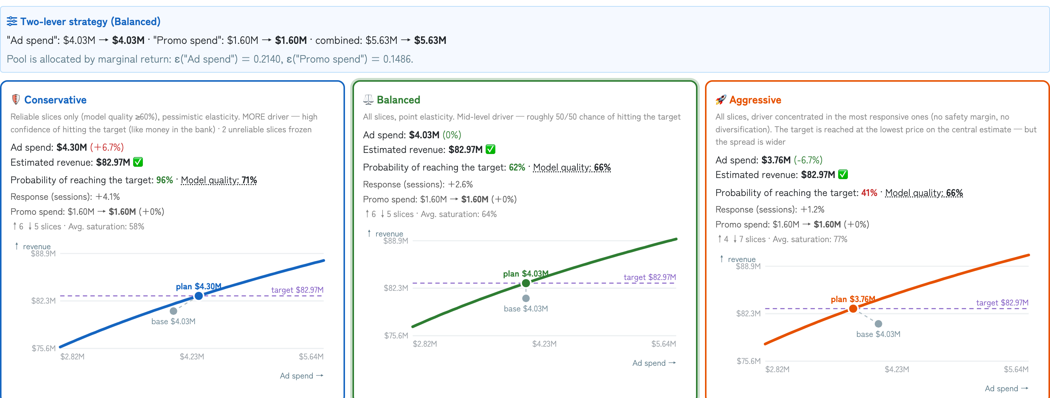This screenshot has width=1050, height=398.
Task: Click the blue plan $4.30M chart point
Action: pyautogui.click(x=198, y=296)
